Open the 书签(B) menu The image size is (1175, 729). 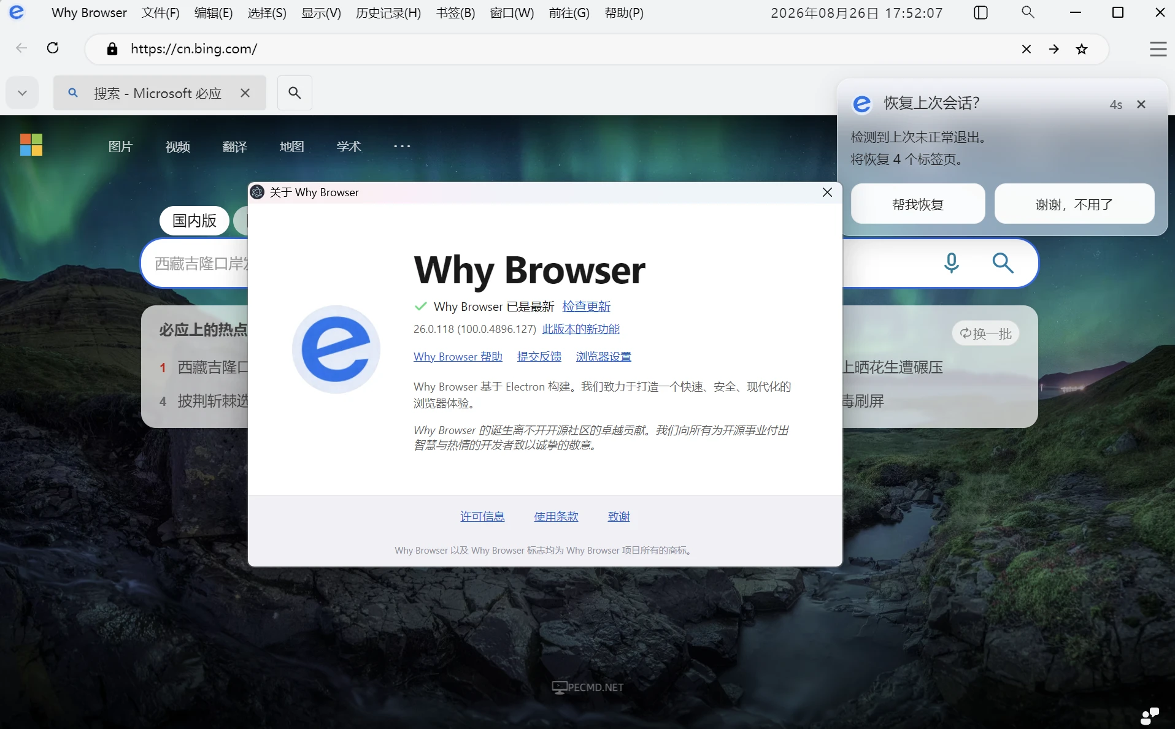pos(456,13)
